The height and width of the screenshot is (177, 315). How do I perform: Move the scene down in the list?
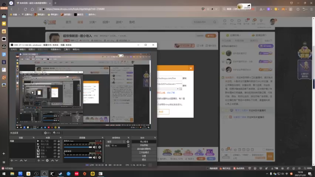pyautogui.click(x=26, y=160)
